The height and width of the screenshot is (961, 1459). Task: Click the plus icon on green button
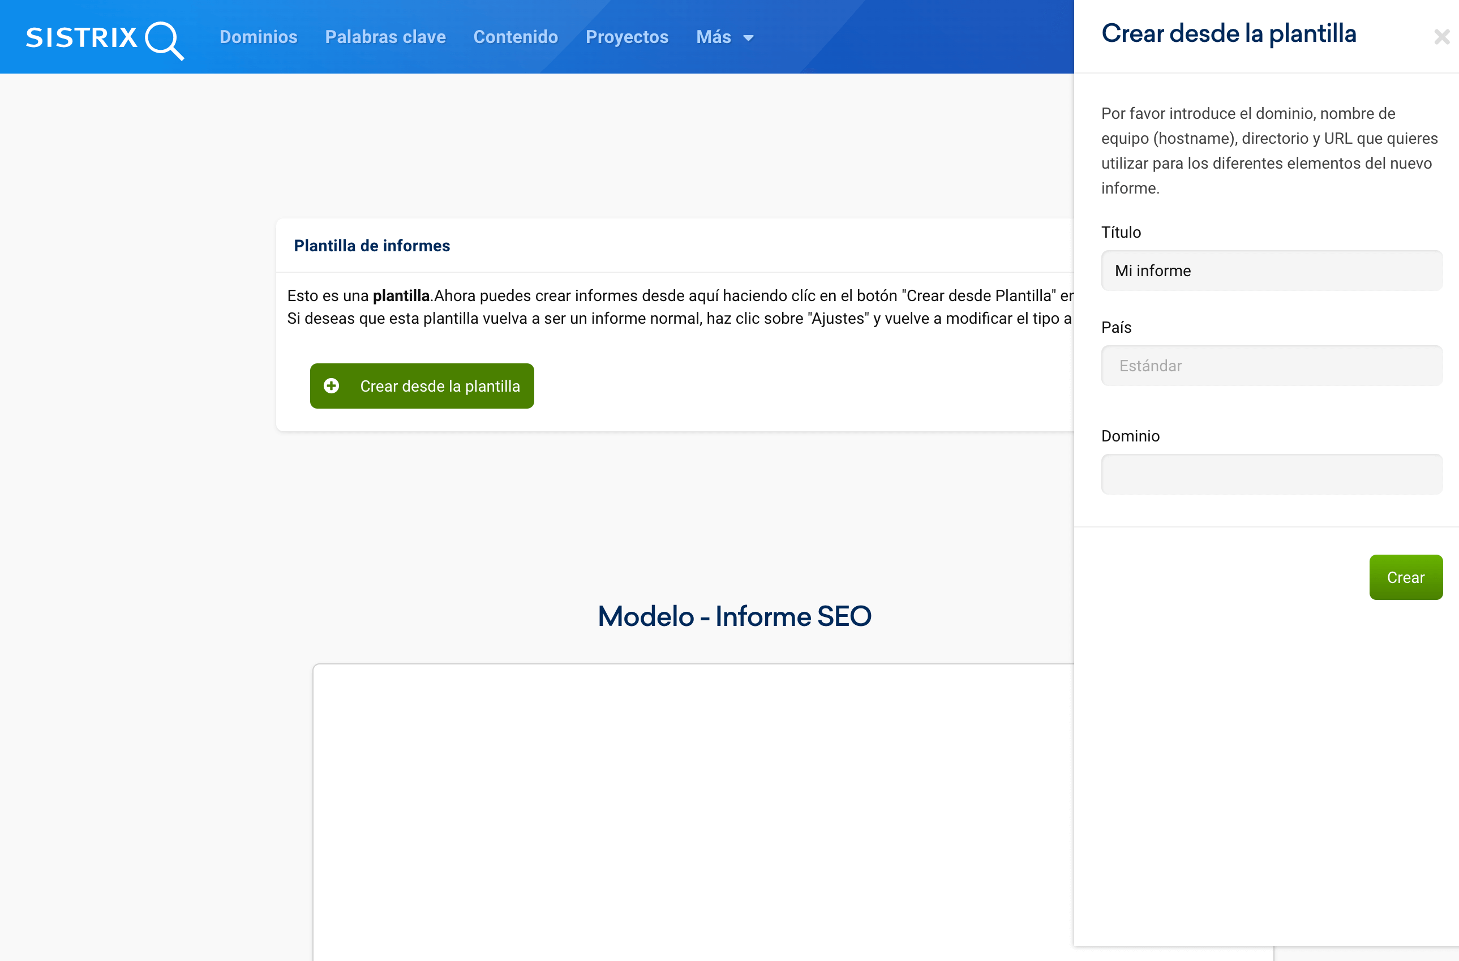(x=331, y=385)
